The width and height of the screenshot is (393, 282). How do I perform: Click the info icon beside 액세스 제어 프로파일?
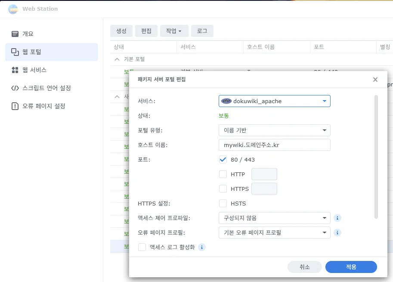tap(337, 218)
